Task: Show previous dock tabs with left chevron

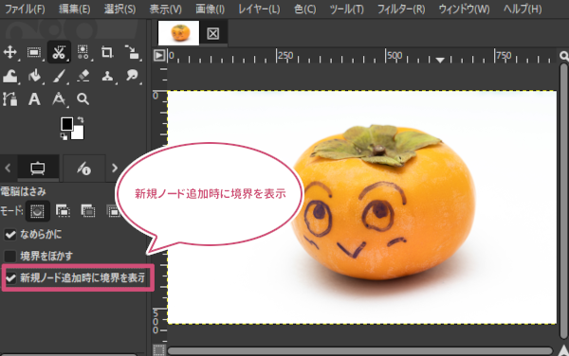Action: 8,168
